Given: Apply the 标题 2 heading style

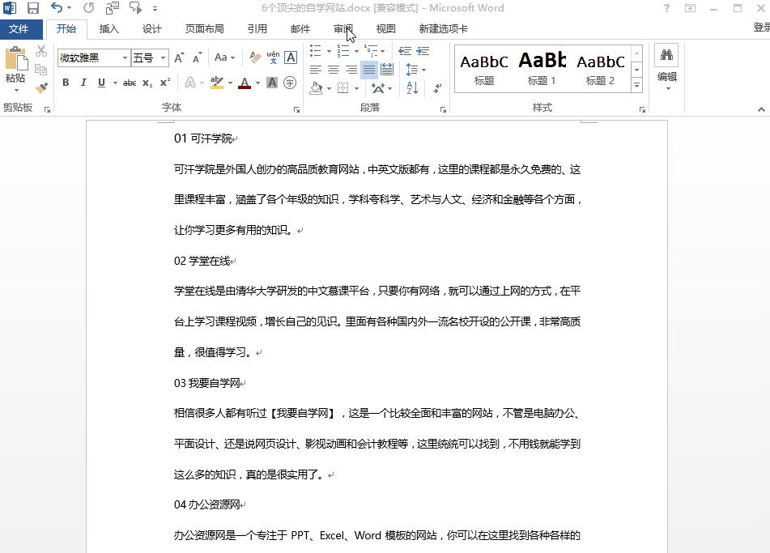Looking at the screenshot, I should (600, 69).
